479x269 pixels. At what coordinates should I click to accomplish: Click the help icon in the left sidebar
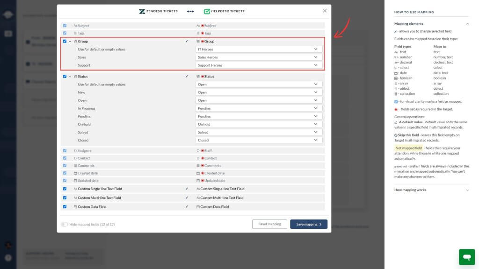click(x=8, y=258)
